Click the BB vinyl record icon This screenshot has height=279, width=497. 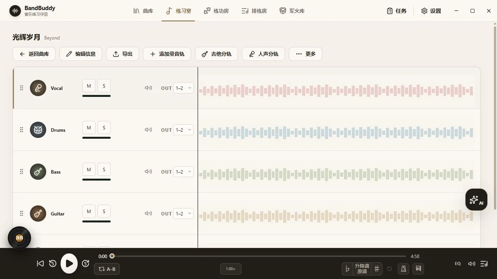[x=19, y=238]
